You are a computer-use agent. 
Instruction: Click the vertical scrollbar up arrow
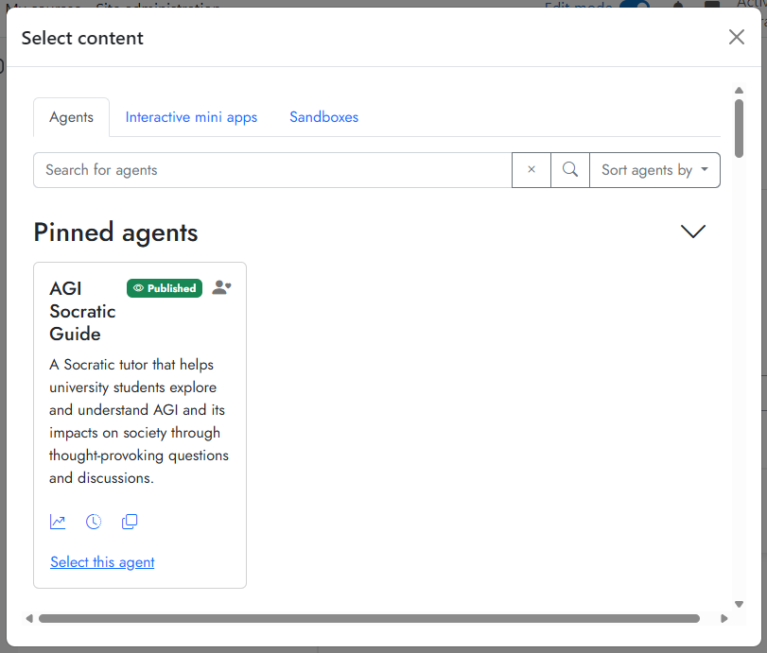point(739,91)
